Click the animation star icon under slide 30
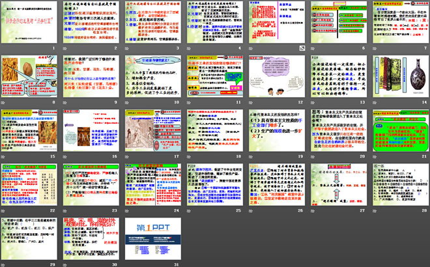This screenshot has height=267, width=430. 65,262
